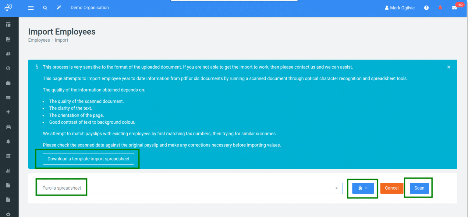
Task: Open the reports bar-chart icon in the sidebar
Action: coord(8,170)
